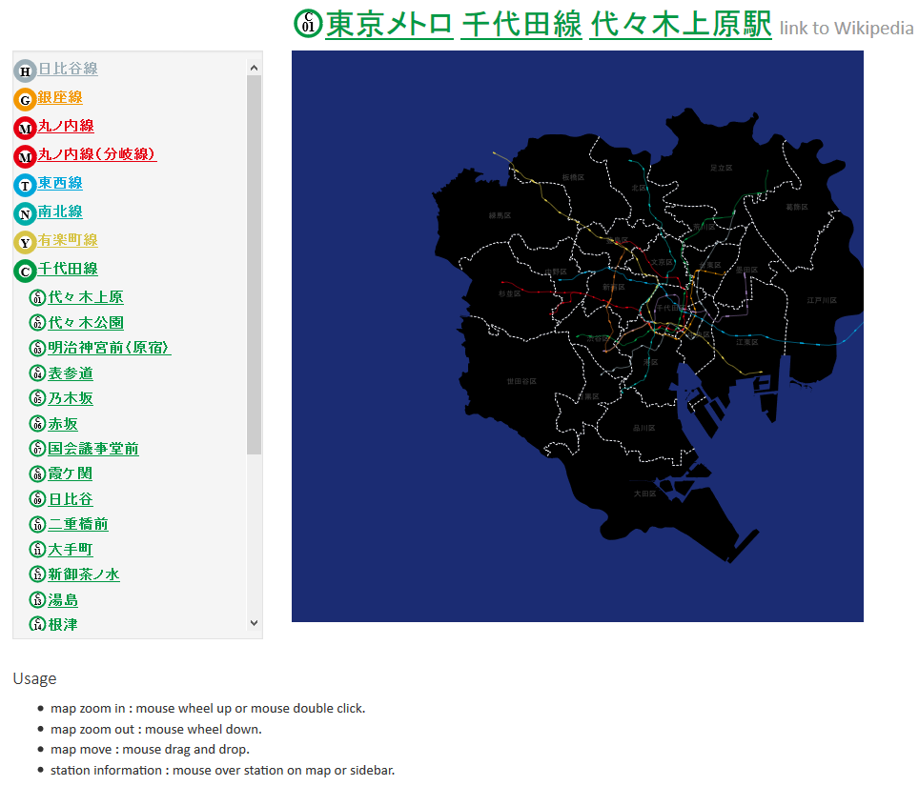
Task: Click 千代田線 heading link
Action: [521, 25]
